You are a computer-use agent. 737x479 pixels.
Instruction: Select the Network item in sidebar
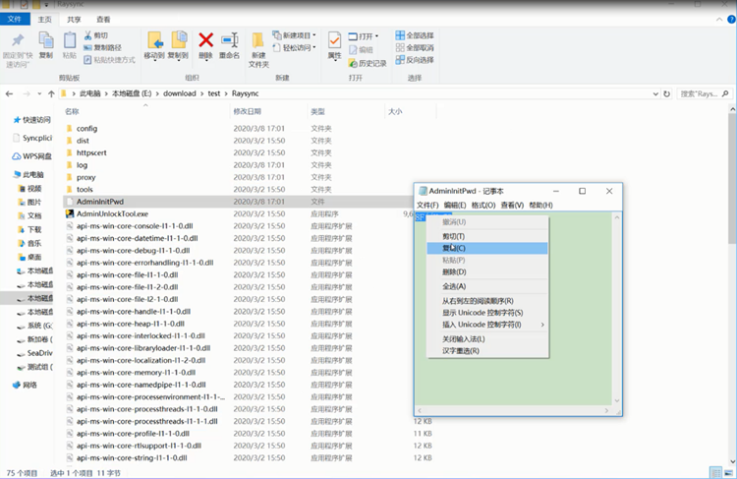pos(29,385)
